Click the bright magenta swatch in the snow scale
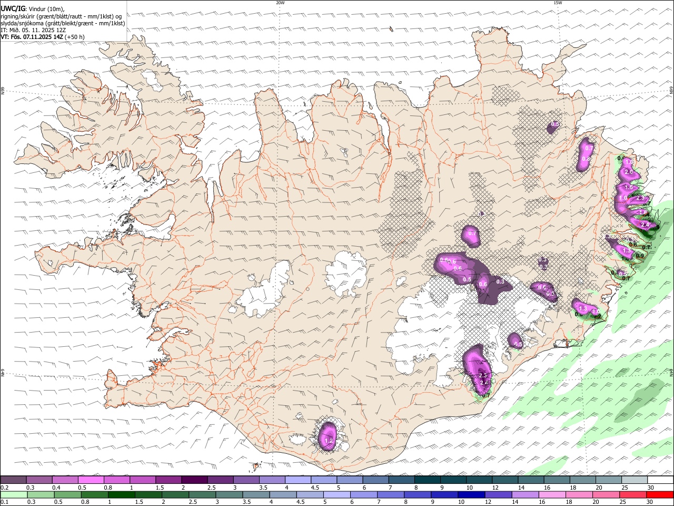 pyautogui.click(x=91, y=480)
